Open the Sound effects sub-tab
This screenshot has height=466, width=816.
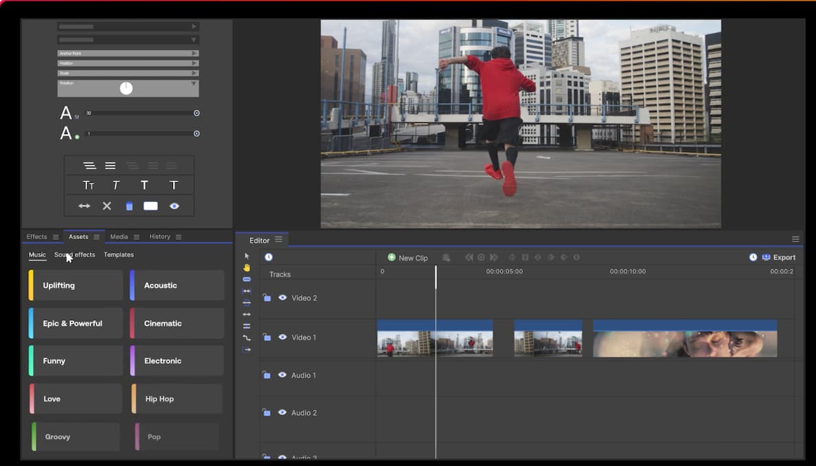tap(75, 255)
